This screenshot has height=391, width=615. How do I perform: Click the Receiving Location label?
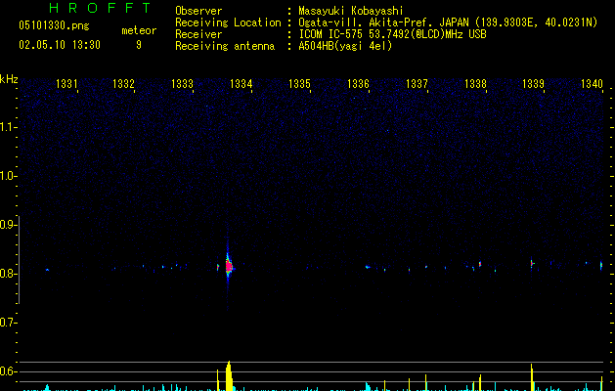pyautogui.click(x=228, y=22)
